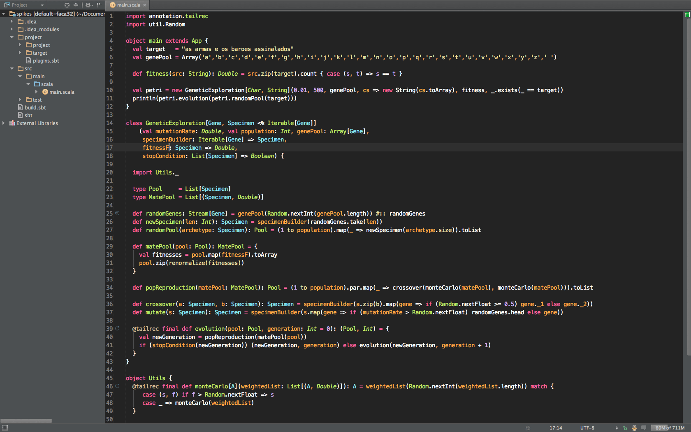The image size is (691, 432).
Task: Click the green analysis status indicator at top right
Action: pos(687,15)
